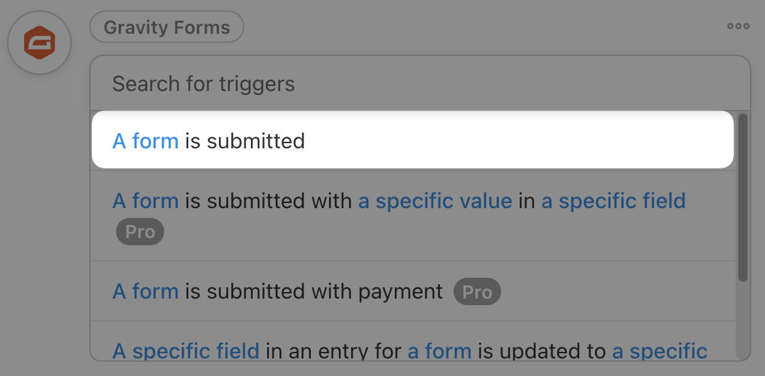The image size is (765, 376).
Task: Click "a form" link in entry-updated trigger
Action: [x=439, y=351]
